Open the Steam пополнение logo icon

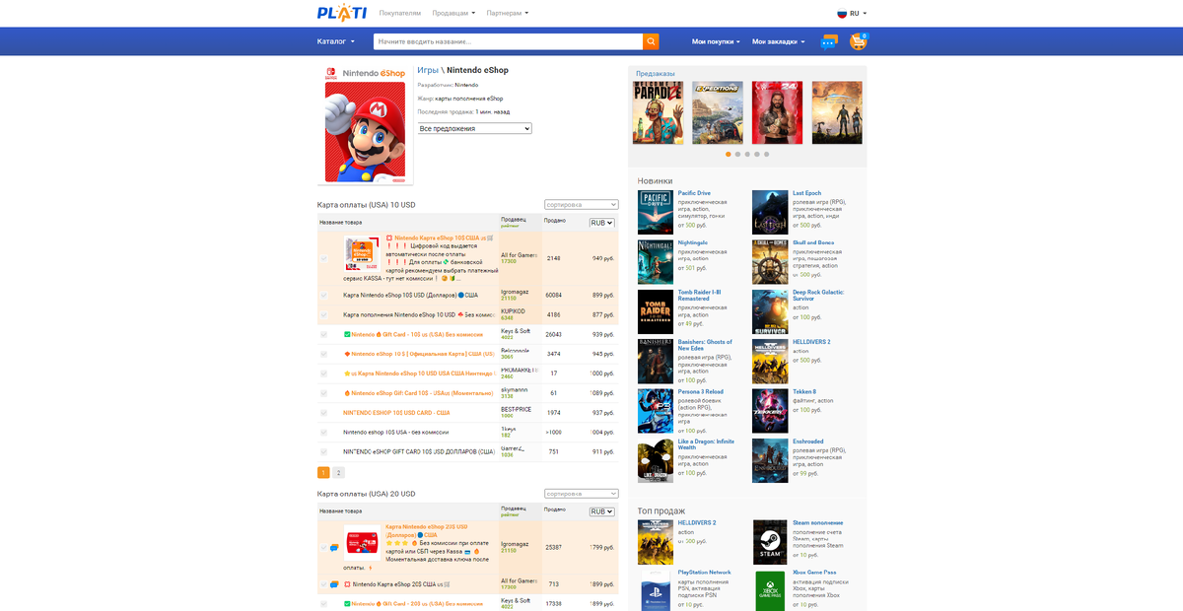770,541
